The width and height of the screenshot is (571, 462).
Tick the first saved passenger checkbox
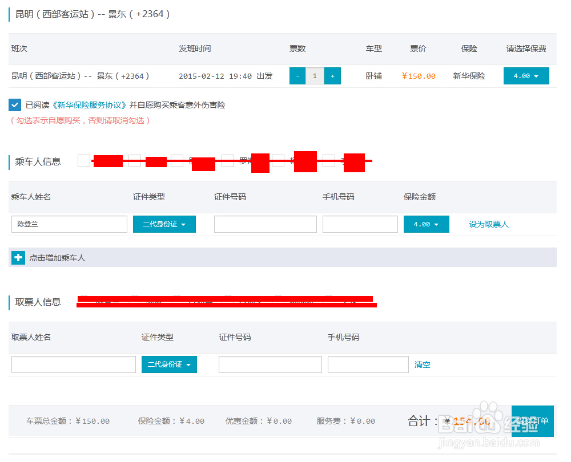coord(84,161)
